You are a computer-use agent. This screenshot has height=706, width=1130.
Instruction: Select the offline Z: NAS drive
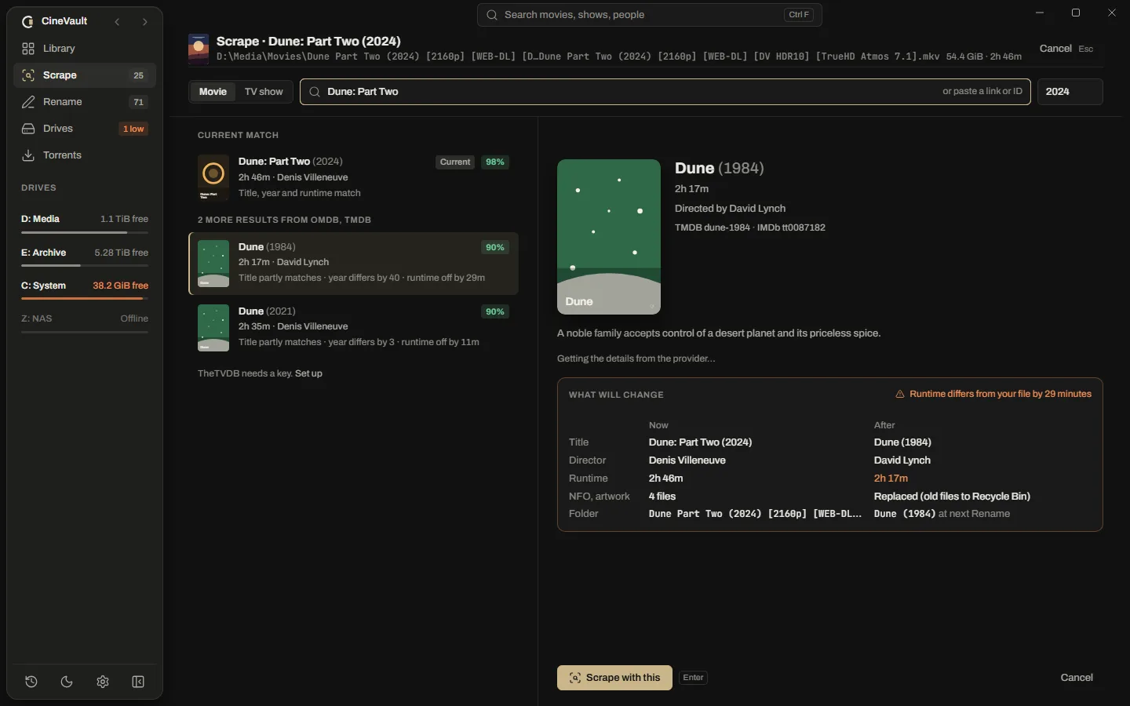[x=85, y=322]
